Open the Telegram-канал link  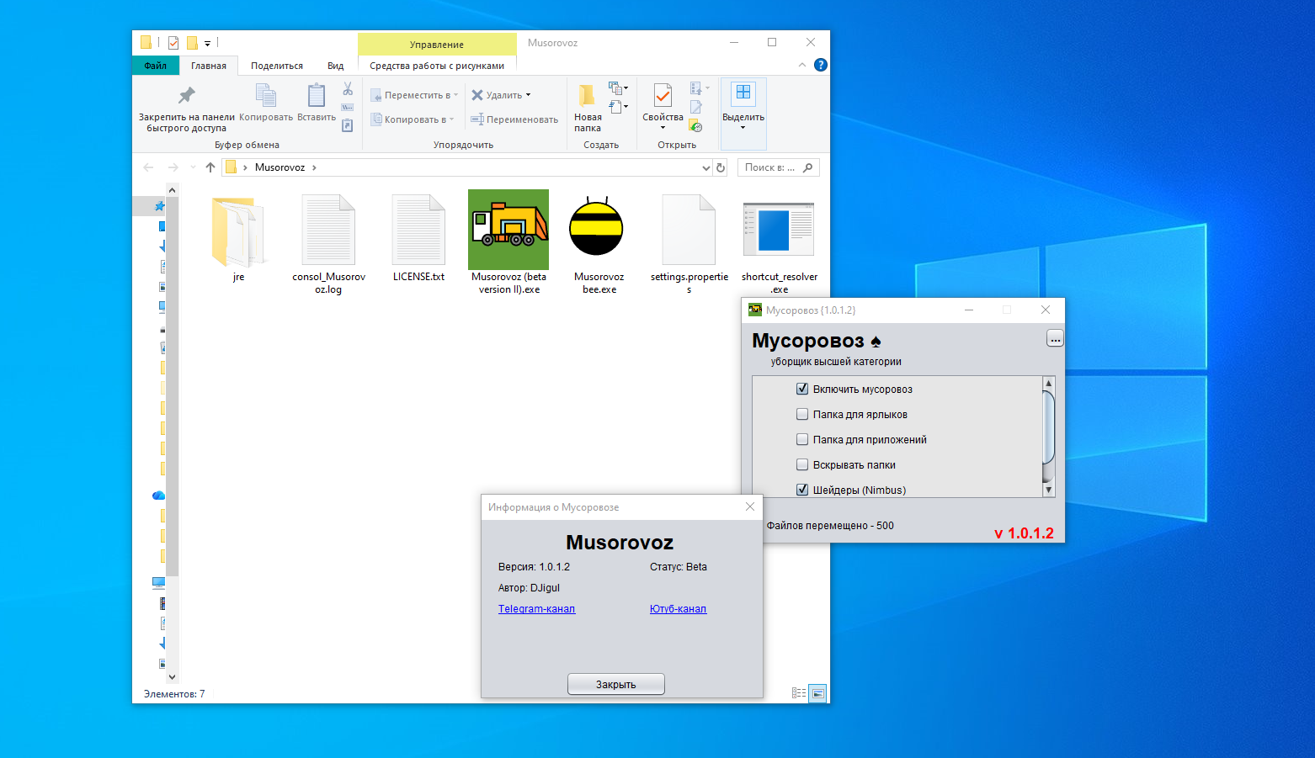coord(536,608)
